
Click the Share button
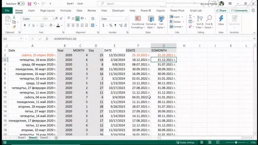click(221, 10)
